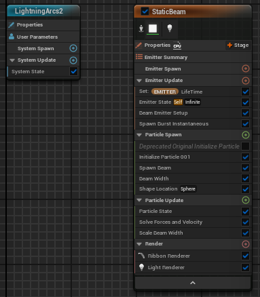260x297 pixels.
Task: Collapse the Render section arrow
Action: (x=139, y=244)
